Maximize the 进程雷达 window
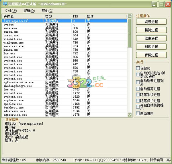The image size is (172, 164). [161, 4]
